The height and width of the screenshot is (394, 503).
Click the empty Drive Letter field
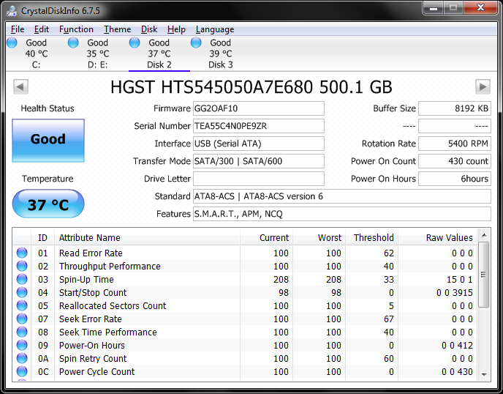pos(259,179)
